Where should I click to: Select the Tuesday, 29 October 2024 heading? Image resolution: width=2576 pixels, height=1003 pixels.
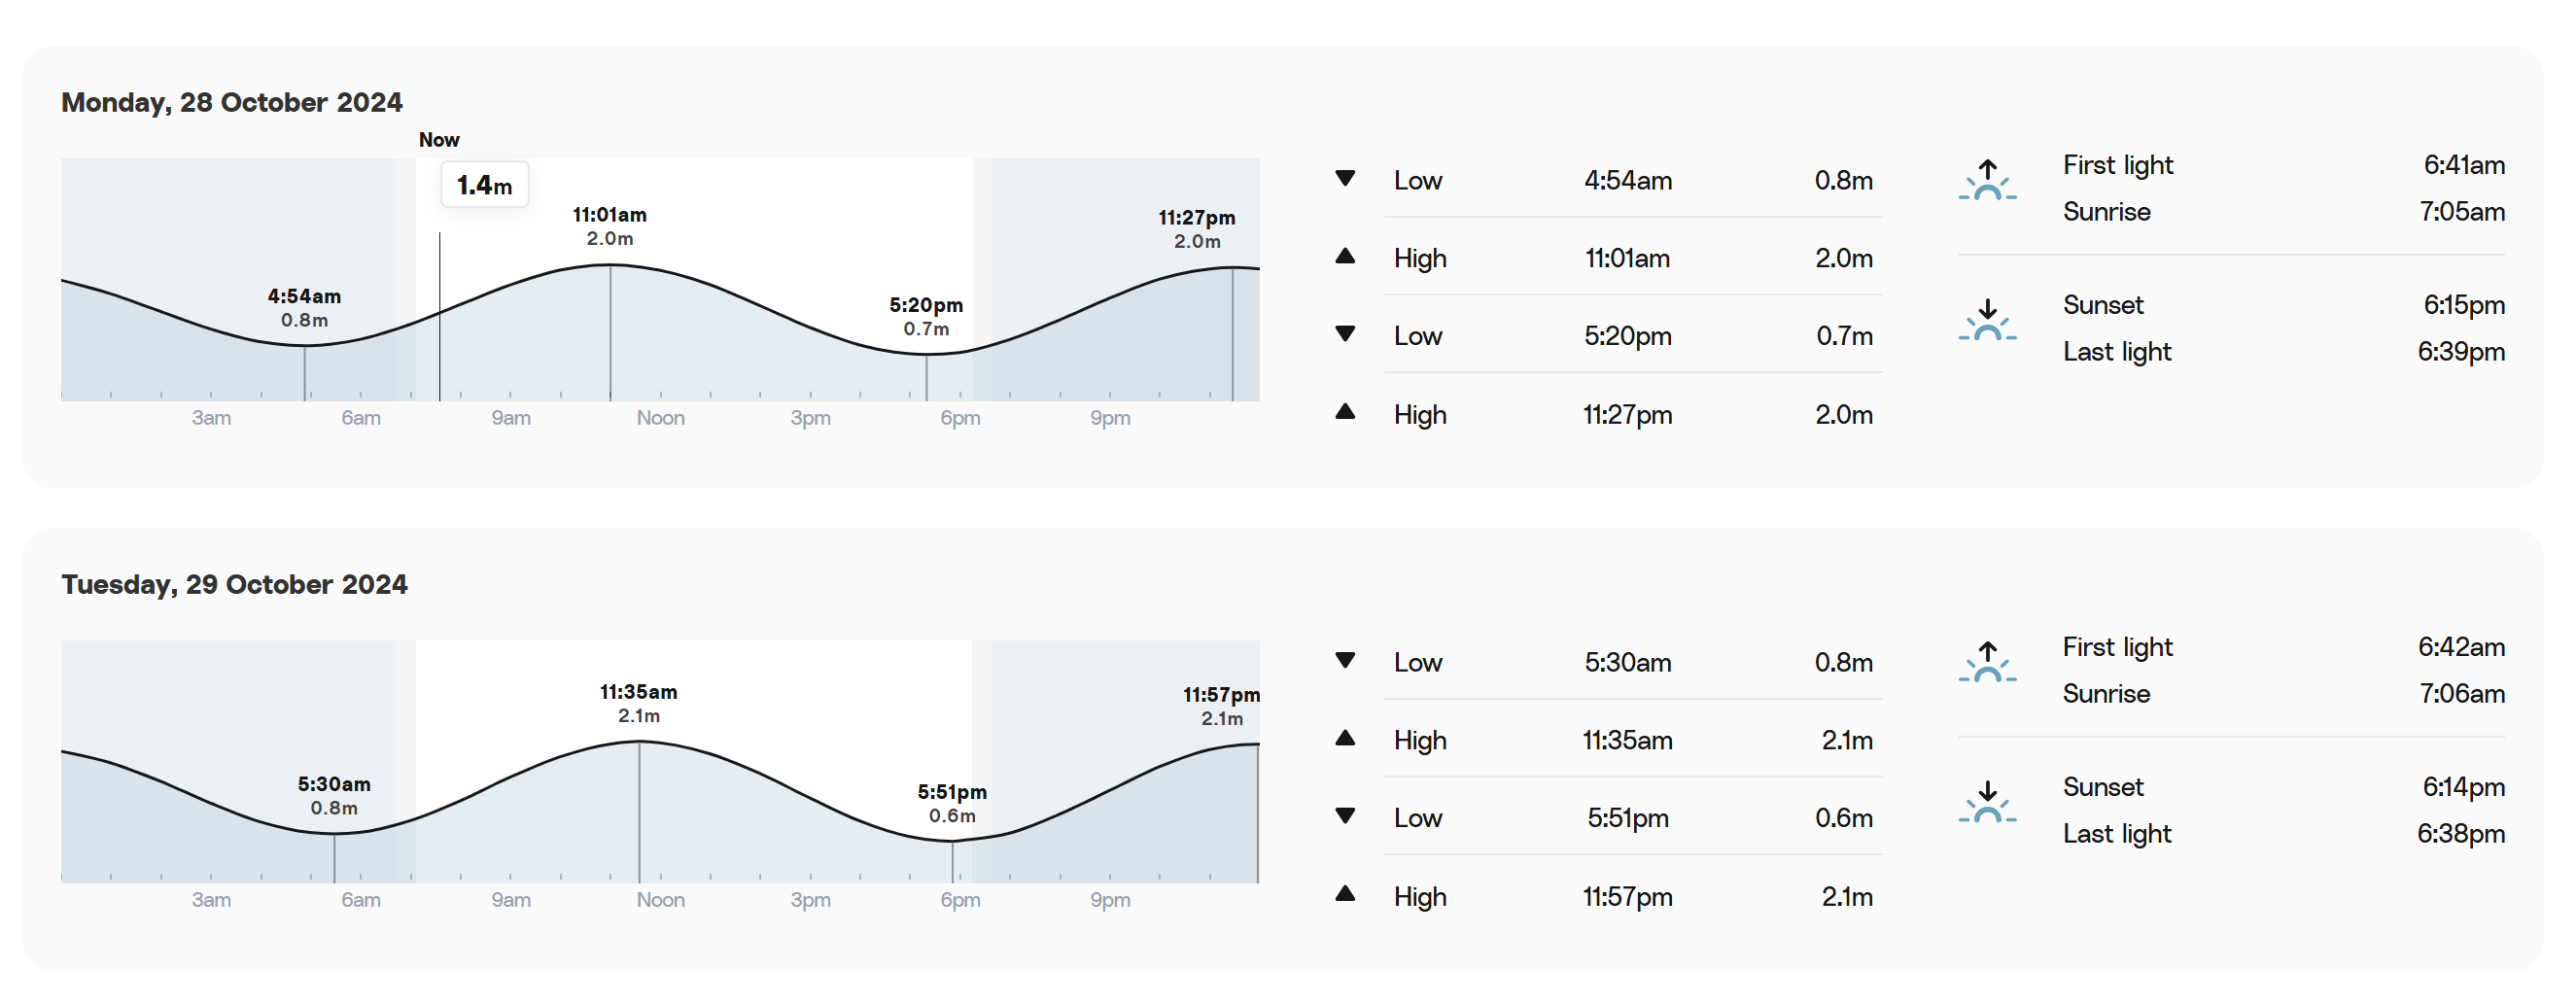click(x=235, y=585)
